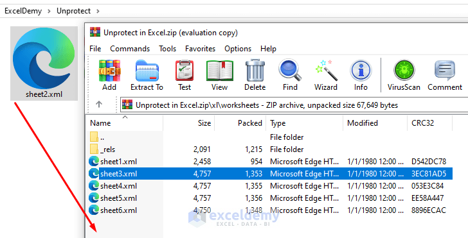Click packed size 1,215 of _rels

click(254, 149)
